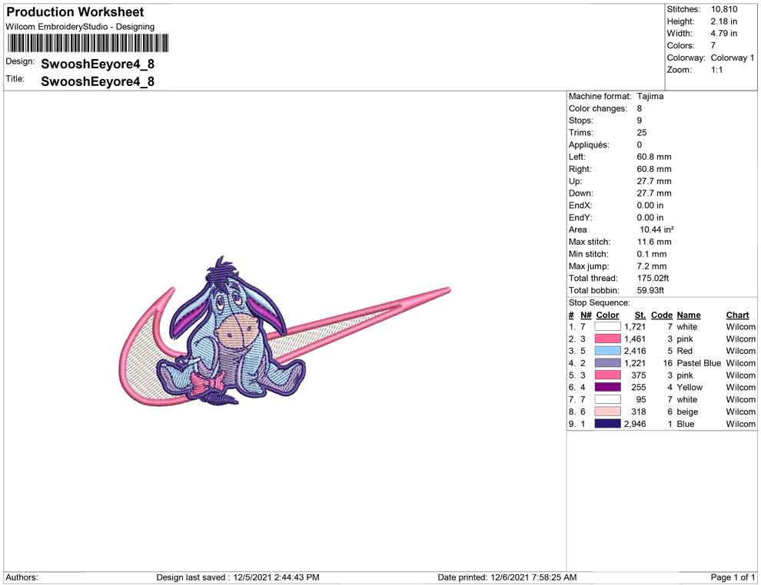This screenshot has width=761, height=585.
Task: Click the Left value '60.8 mm'
Action: [x=654, y=157]
